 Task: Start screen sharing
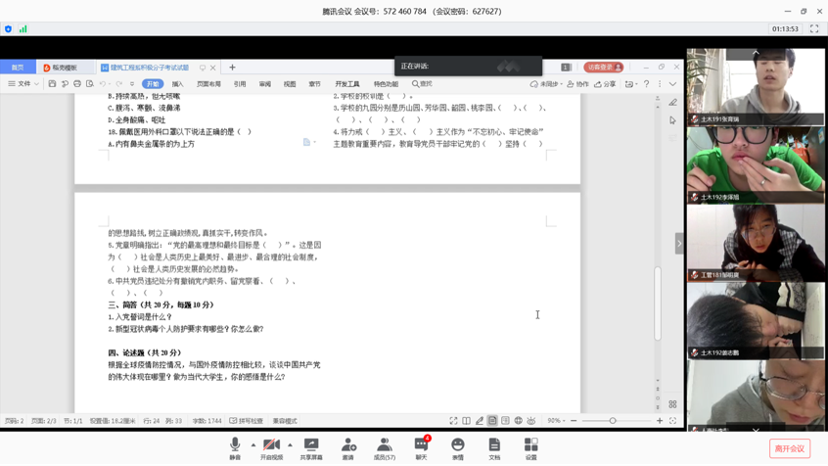tap(311, 447)
